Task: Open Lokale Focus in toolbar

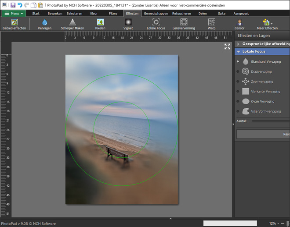Action: (156, 24)
